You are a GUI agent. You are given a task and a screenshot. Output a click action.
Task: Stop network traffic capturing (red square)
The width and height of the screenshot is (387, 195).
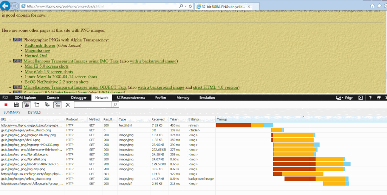point(6,105)
